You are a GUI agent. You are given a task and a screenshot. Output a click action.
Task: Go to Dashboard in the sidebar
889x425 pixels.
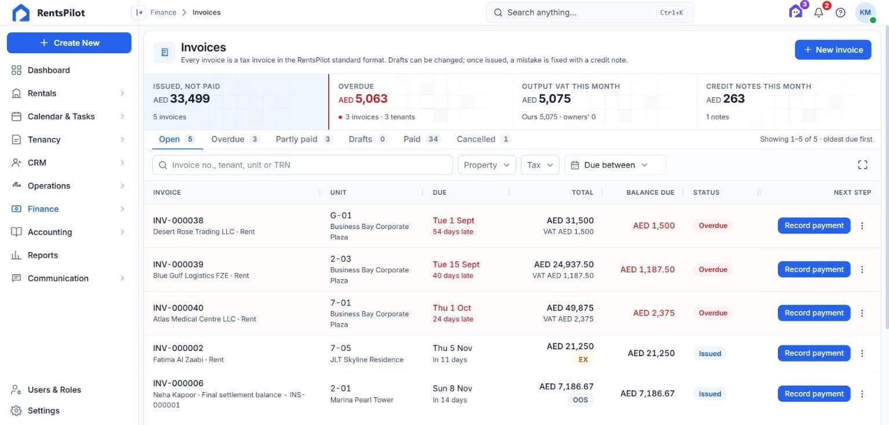(69, 70)
